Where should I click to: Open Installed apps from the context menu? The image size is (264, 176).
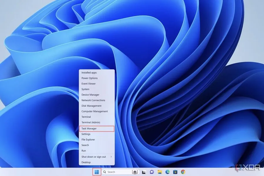point(89,72)
